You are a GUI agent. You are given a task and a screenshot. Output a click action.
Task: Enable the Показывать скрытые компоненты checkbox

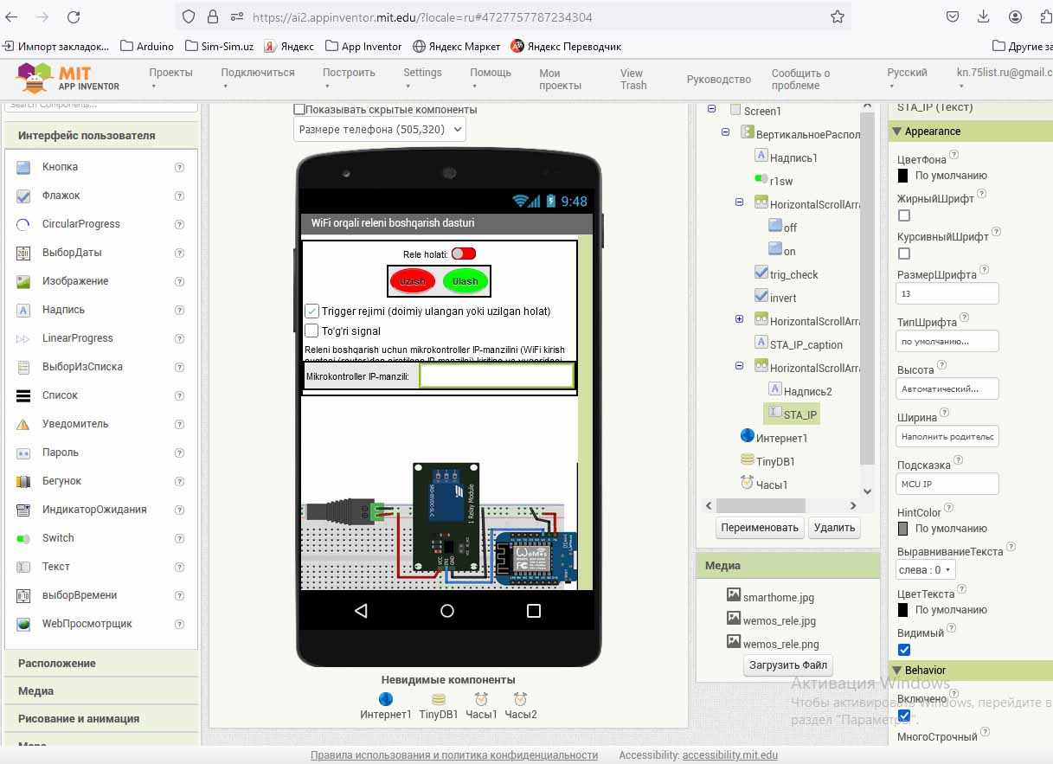pos(299,110)
